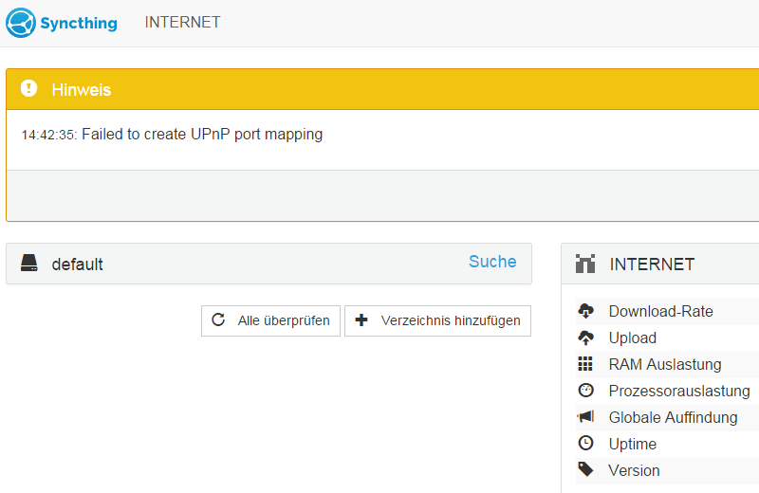Click the Globale Auffindung megaphone icon

[585, 416]
